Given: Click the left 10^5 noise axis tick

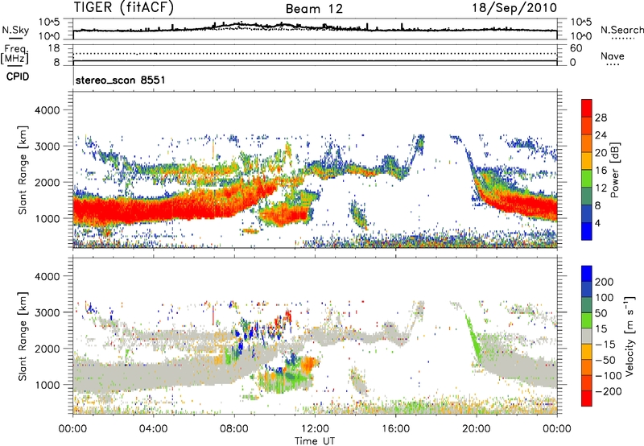Looking at the screenshot, I should pos(49,23).
